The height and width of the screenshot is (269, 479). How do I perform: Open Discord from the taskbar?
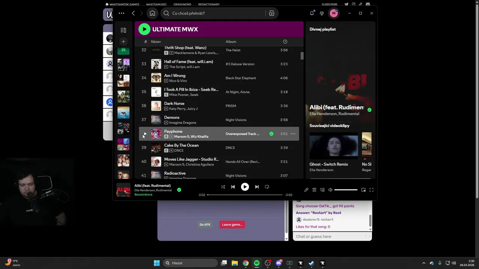278,263
